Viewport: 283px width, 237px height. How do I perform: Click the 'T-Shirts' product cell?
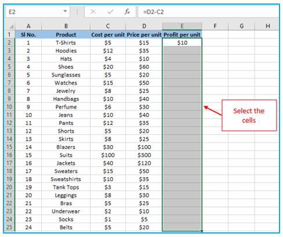click(66, 42)
